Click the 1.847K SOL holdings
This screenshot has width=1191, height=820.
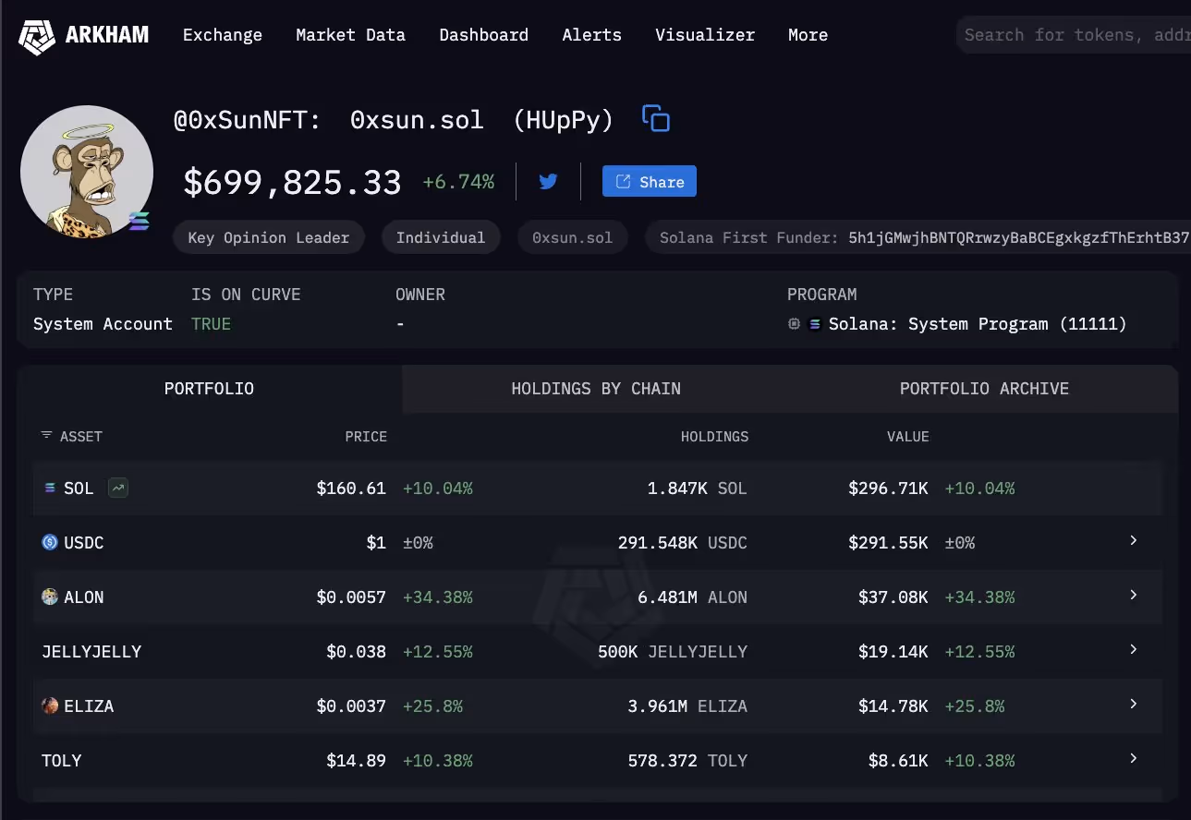pyautogui.click(x=697, y=488)
